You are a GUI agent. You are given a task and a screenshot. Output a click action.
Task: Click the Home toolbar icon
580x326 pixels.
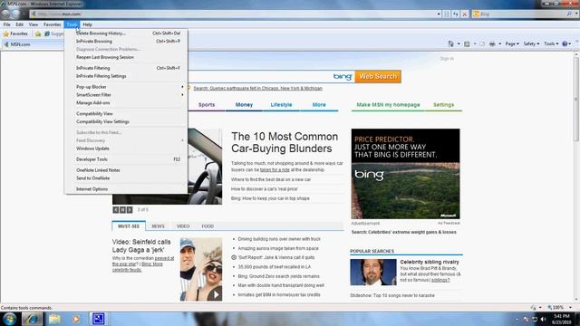[450, 43]
